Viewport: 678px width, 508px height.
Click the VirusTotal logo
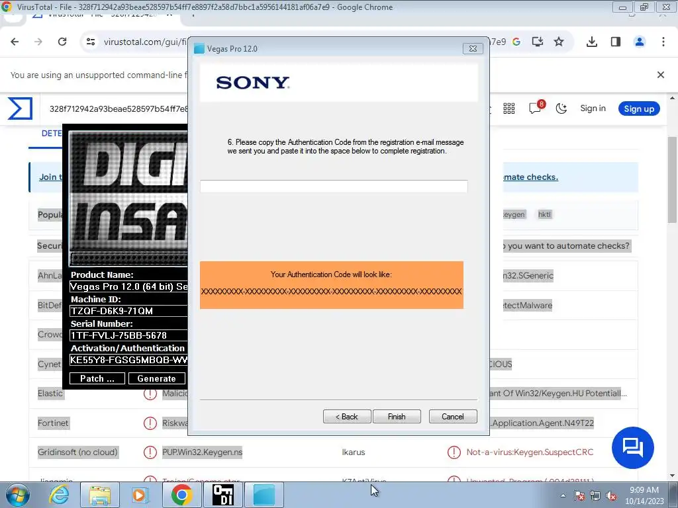point(20,108)
